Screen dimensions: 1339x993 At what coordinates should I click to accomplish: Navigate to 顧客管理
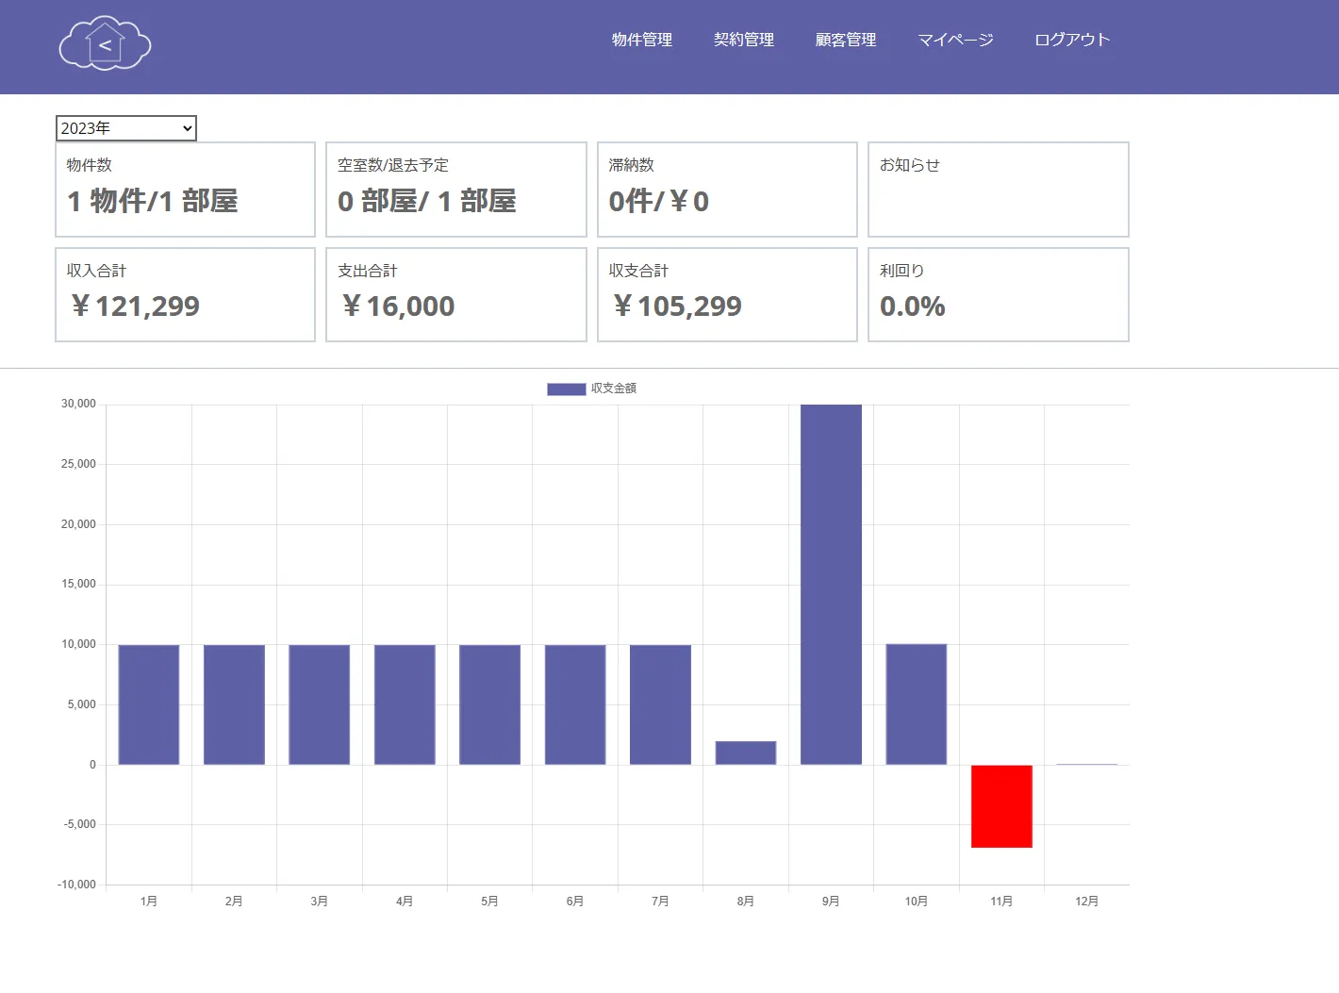[846, 40]
